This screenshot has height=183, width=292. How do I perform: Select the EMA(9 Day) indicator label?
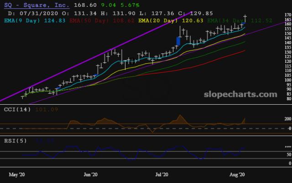click(x=23, y=20)
